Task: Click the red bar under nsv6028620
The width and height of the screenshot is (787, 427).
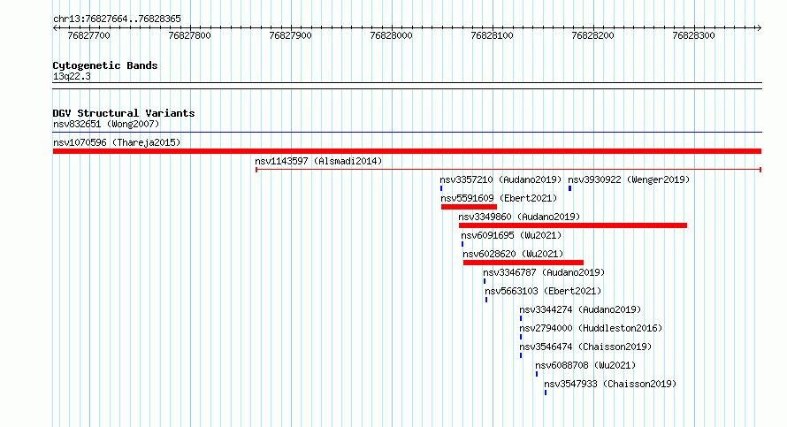Action: [523, 263]
